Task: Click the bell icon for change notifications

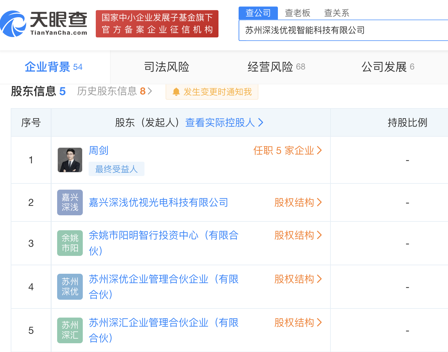Action: [x=176, y=92]
